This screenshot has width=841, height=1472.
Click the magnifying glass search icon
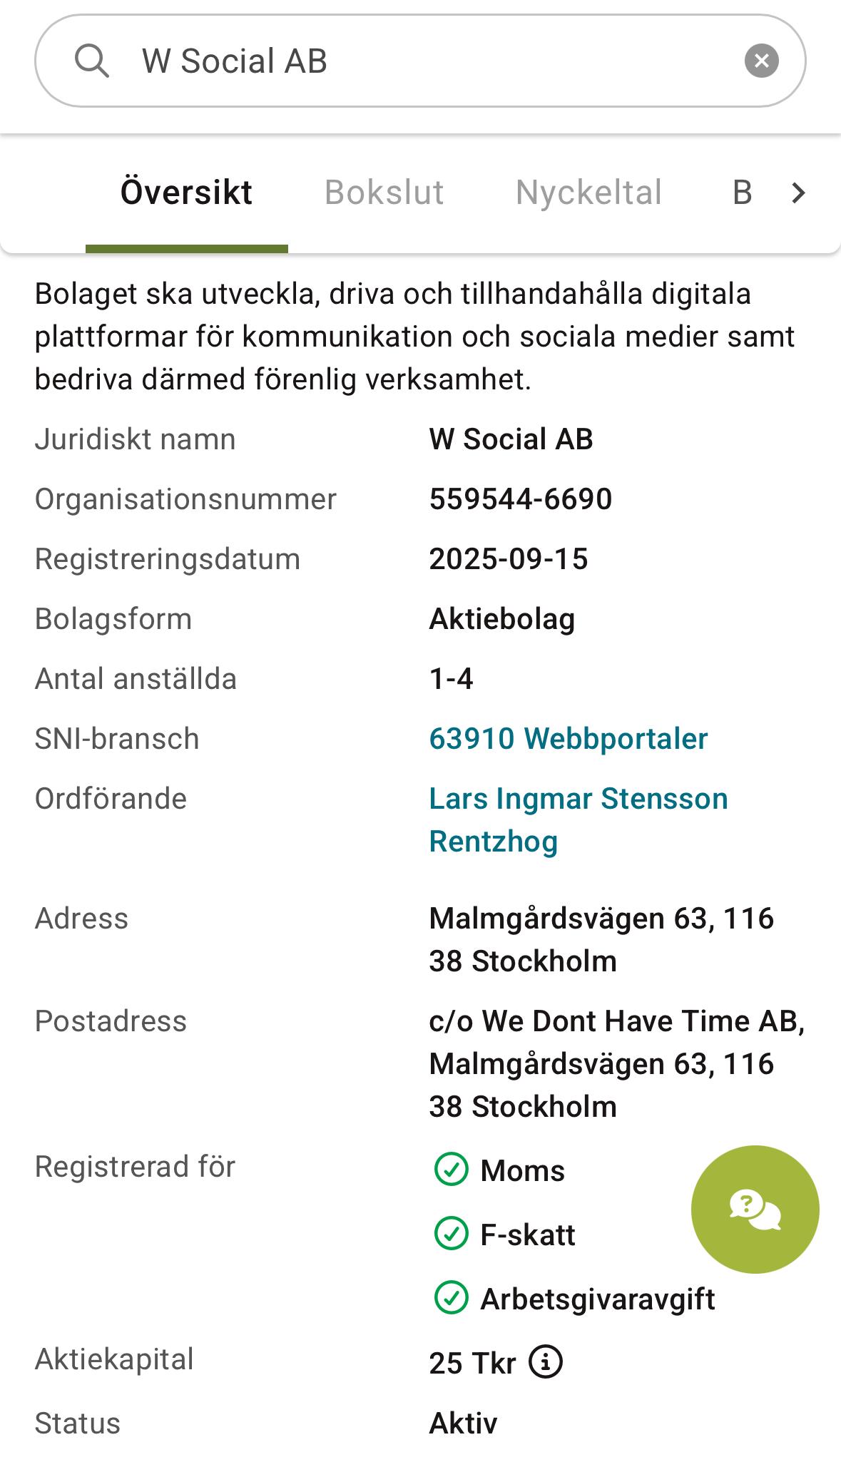pyautogui.click(x=92, y=61)
